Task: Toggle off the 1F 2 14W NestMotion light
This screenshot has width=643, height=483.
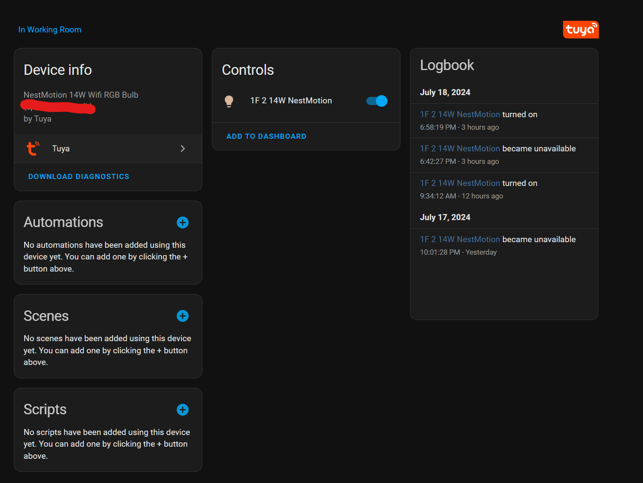Action: tap(376, 101)
